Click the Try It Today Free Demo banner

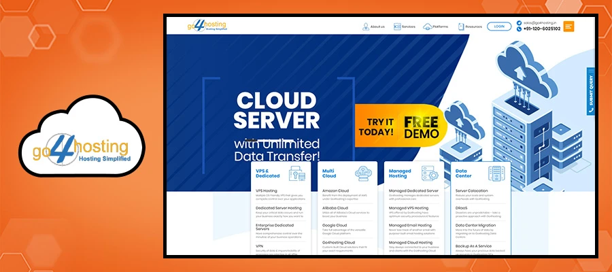click(x=401, y=127)
